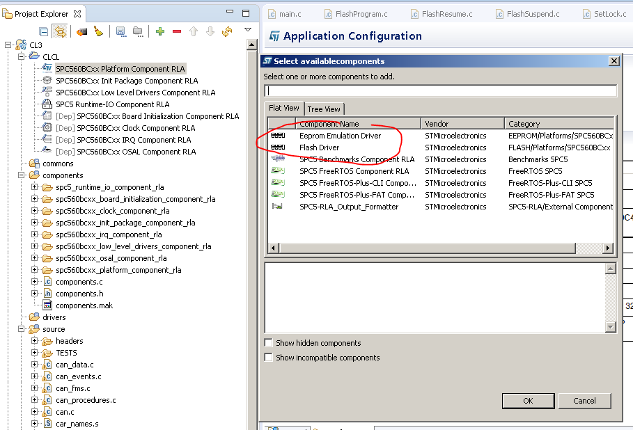The width and height of the screenshot is (633, 430).
Task: Open the FlashProgram.c editor tab
Action: click(357, 14)
